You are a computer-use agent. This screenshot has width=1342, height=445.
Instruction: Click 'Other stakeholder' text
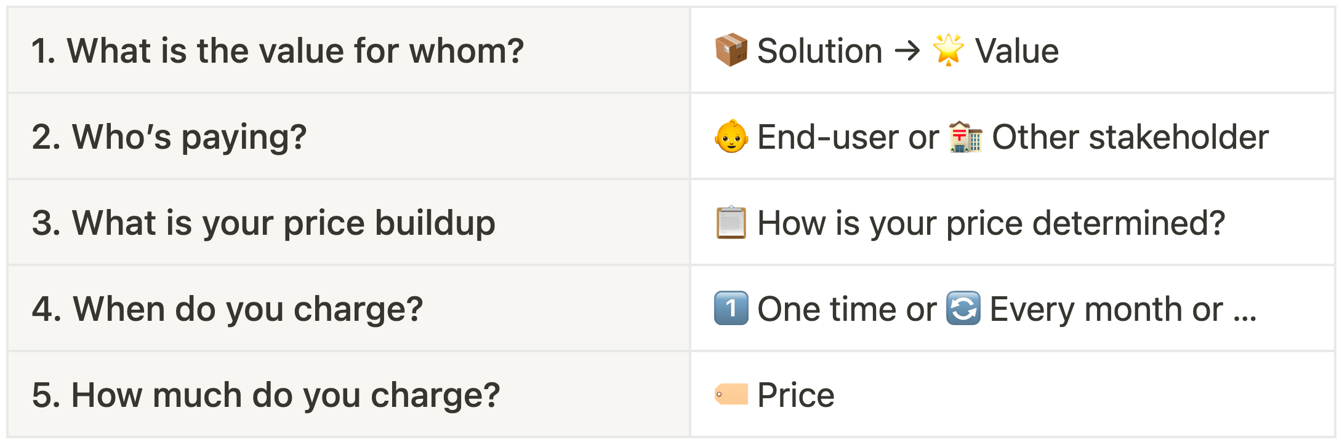coord(1130,136)
